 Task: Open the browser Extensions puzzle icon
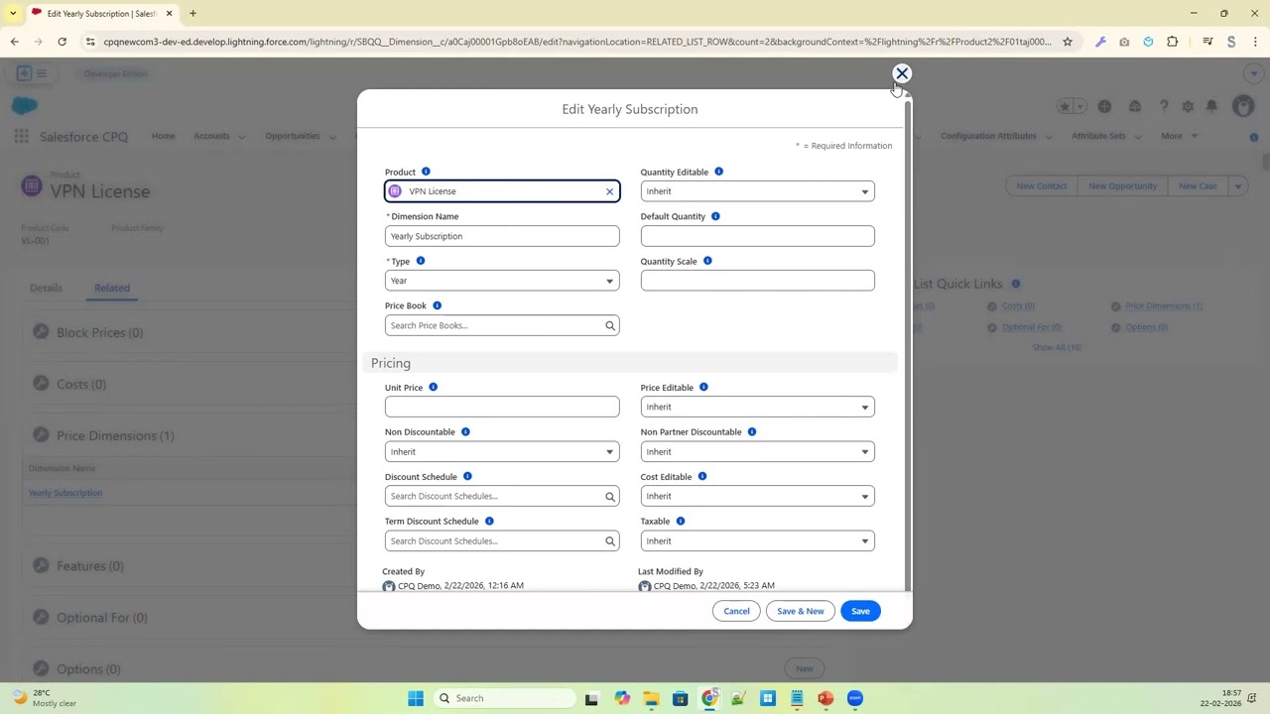(1173, 42)
